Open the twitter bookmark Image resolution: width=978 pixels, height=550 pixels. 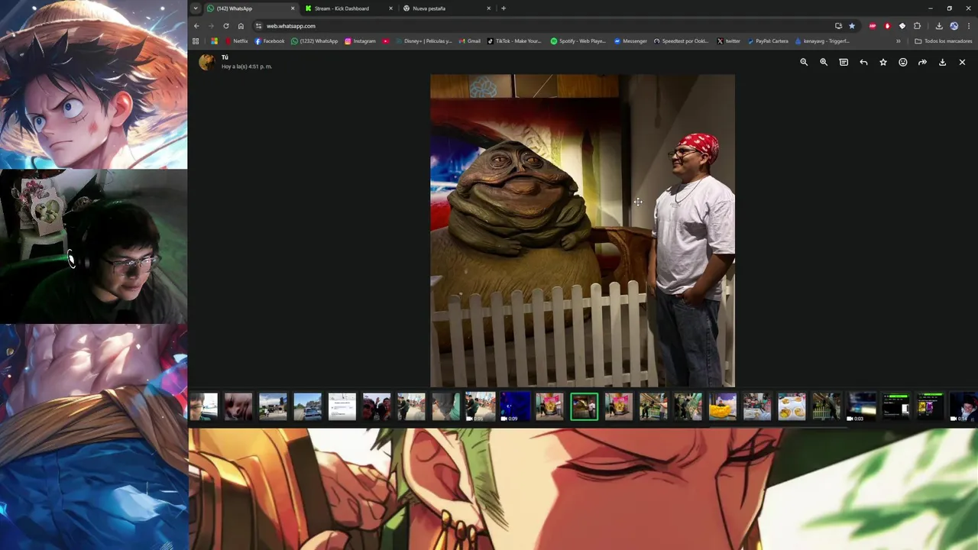click(729, 41)
